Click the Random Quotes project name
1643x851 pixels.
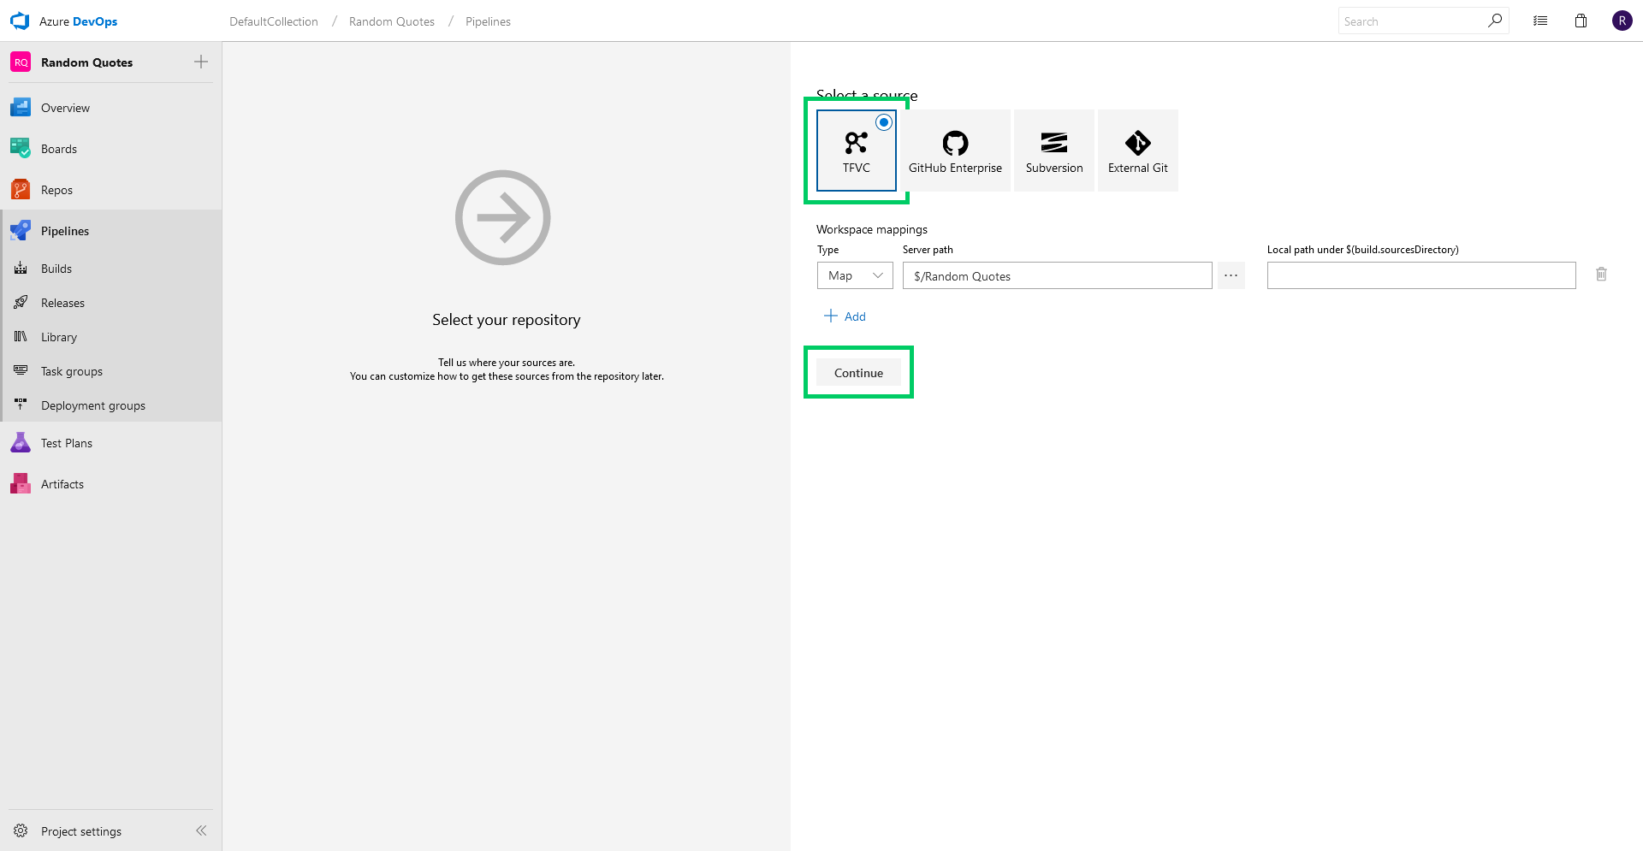(x=86, y=62)
